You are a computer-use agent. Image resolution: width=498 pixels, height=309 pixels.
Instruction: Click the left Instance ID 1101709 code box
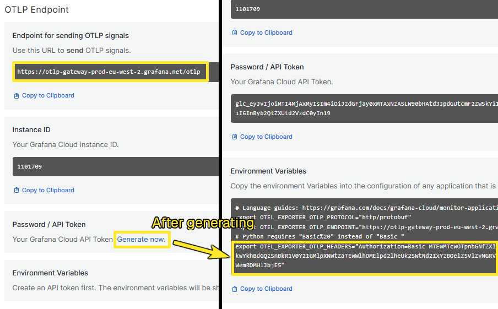point(116,166)
